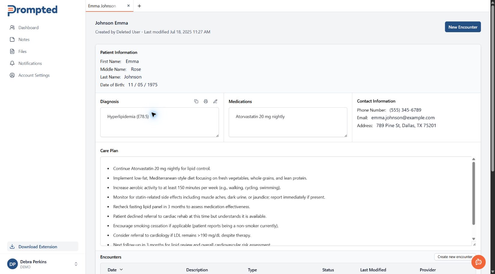
Task: Click the email emma.johnson@example.com
Action: 403,118
